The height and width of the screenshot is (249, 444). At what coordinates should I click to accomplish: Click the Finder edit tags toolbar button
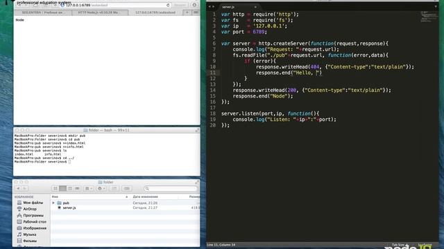[126, 188]
